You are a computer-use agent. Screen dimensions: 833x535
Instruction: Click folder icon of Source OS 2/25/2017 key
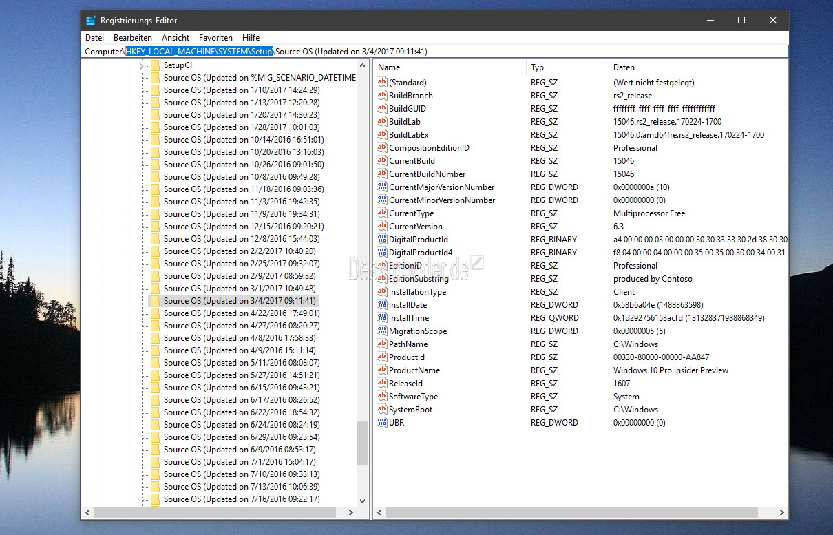click(x=155, y=264)
